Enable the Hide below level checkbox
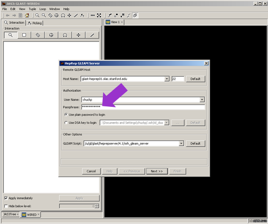 click(x=6, y=206)
